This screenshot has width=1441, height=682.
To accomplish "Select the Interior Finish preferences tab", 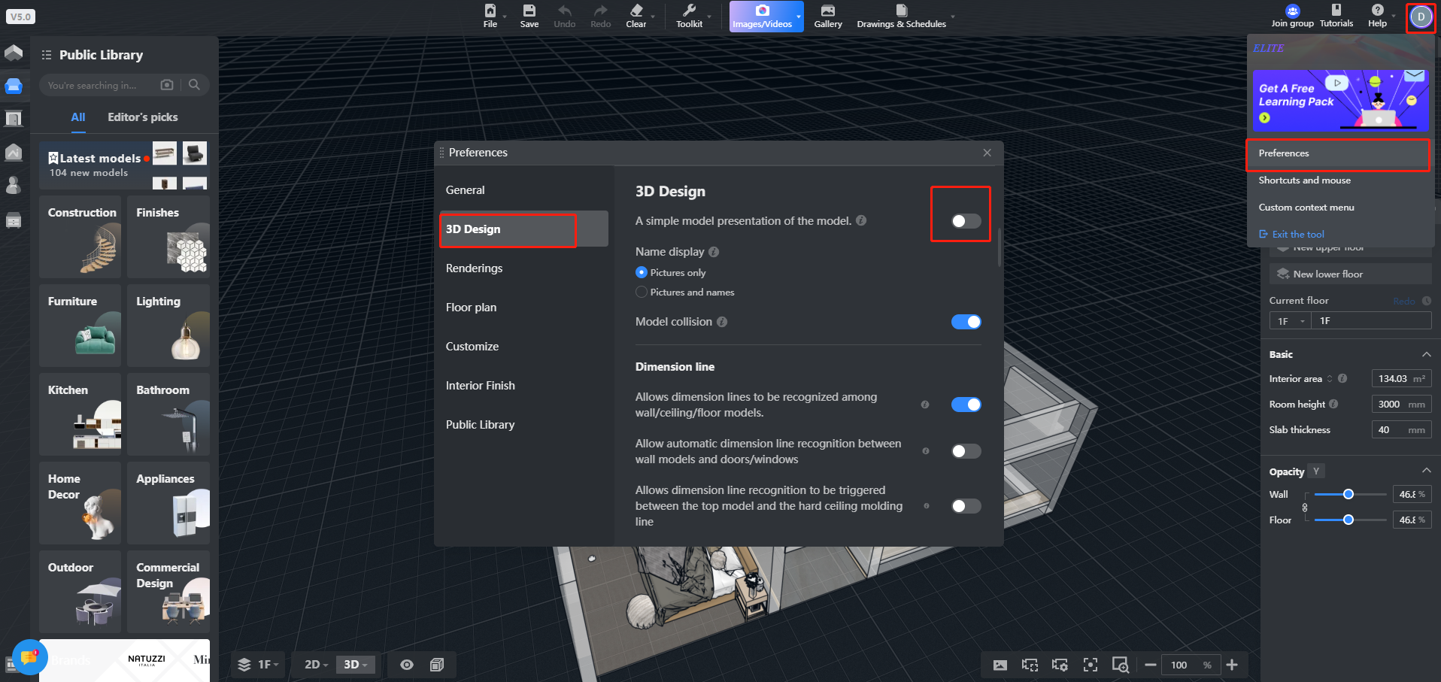I will pos(524,386).
